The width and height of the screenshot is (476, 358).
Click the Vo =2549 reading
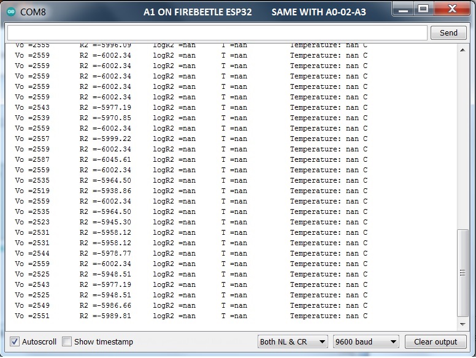pos(32,305)
